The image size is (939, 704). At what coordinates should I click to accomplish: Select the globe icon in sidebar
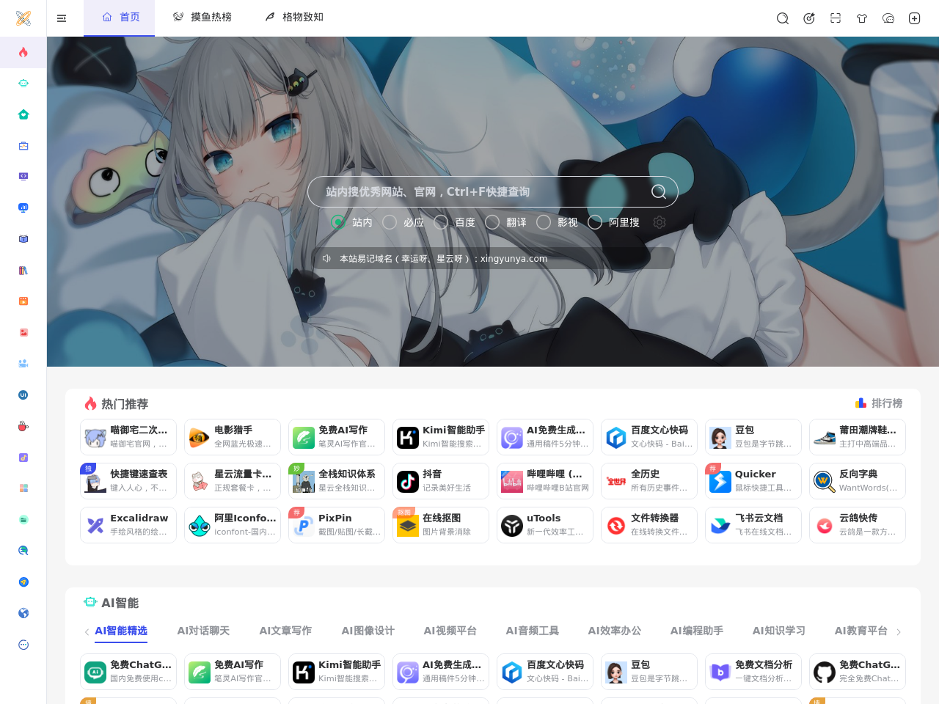coord(23,613)
